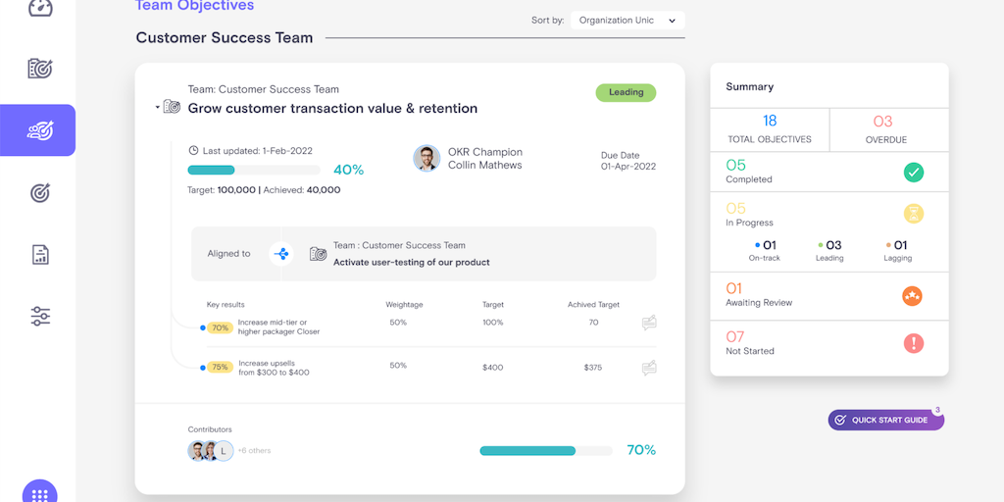The image size is (1004, 502).
Task: Select the highlighted team objectives sidebar icon
Action: tap(39, 130)
